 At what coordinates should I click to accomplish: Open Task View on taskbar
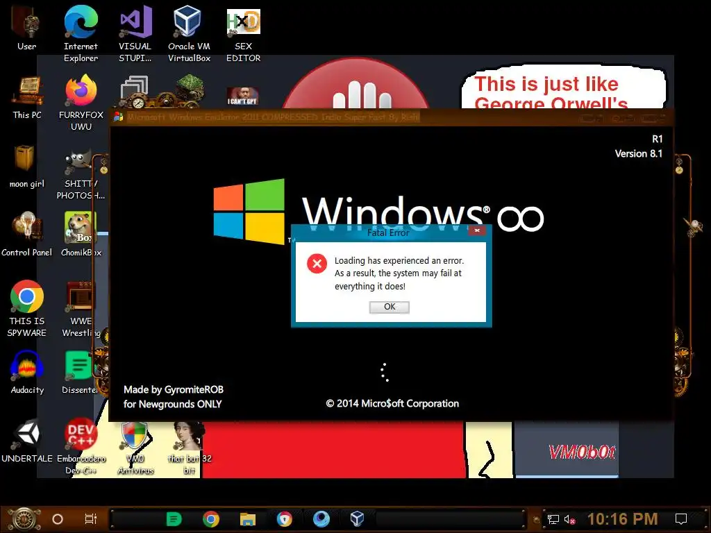tap(91, 519)
